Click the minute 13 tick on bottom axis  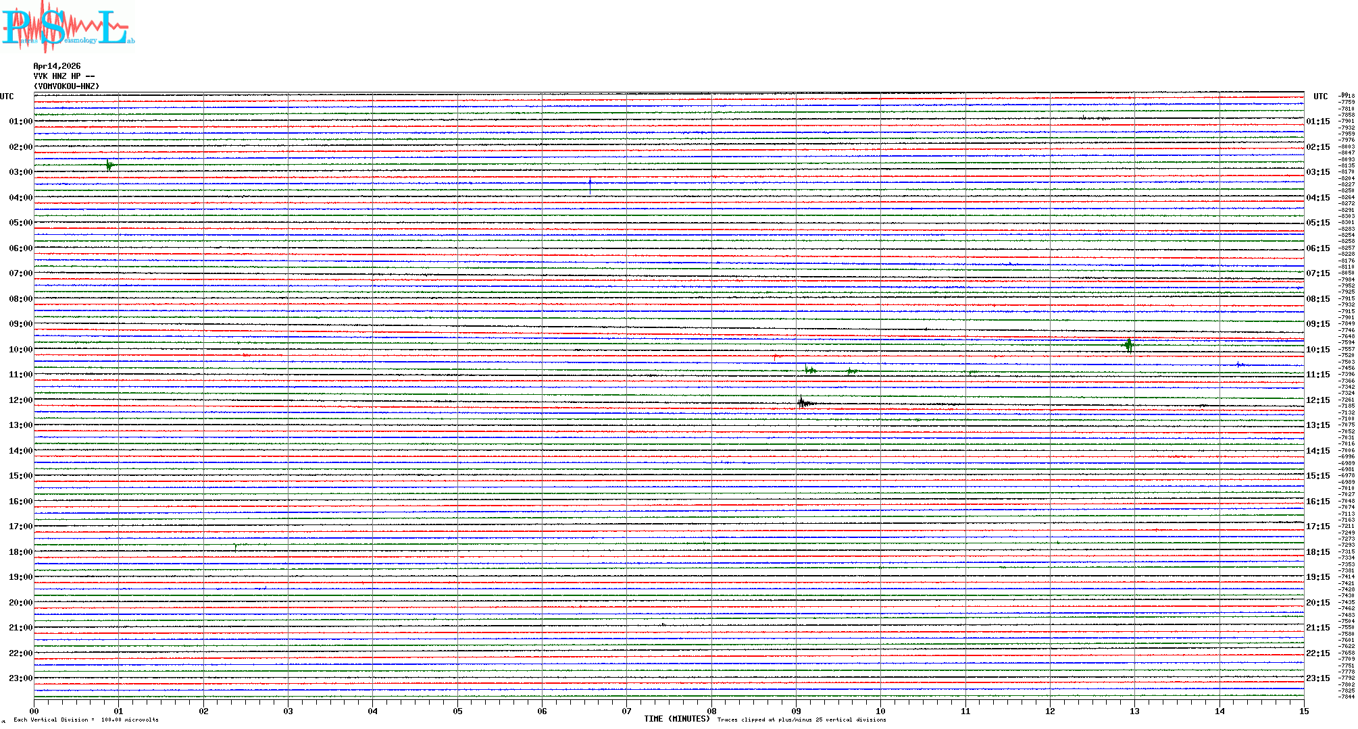pyautogui.click(x=1134, y=711)
